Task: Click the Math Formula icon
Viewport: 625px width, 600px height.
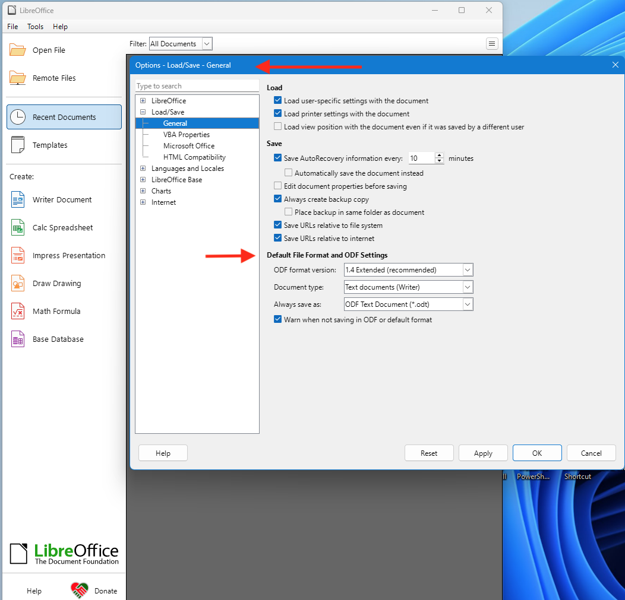Action: coord(18,311)
